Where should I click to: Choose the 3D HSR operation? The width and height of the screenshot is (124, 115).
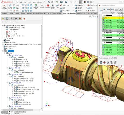pyautogui.click(x=78, y=8)
